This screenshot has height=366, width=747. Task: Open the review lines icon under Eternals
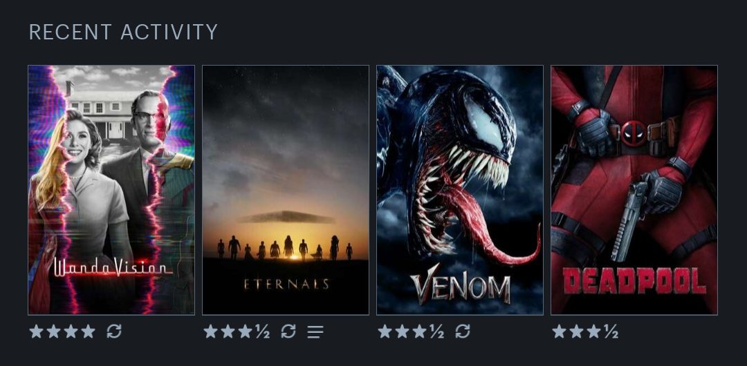315,331
